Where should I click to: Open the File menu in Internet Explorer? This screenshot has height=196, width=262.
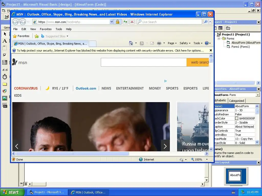15,29
